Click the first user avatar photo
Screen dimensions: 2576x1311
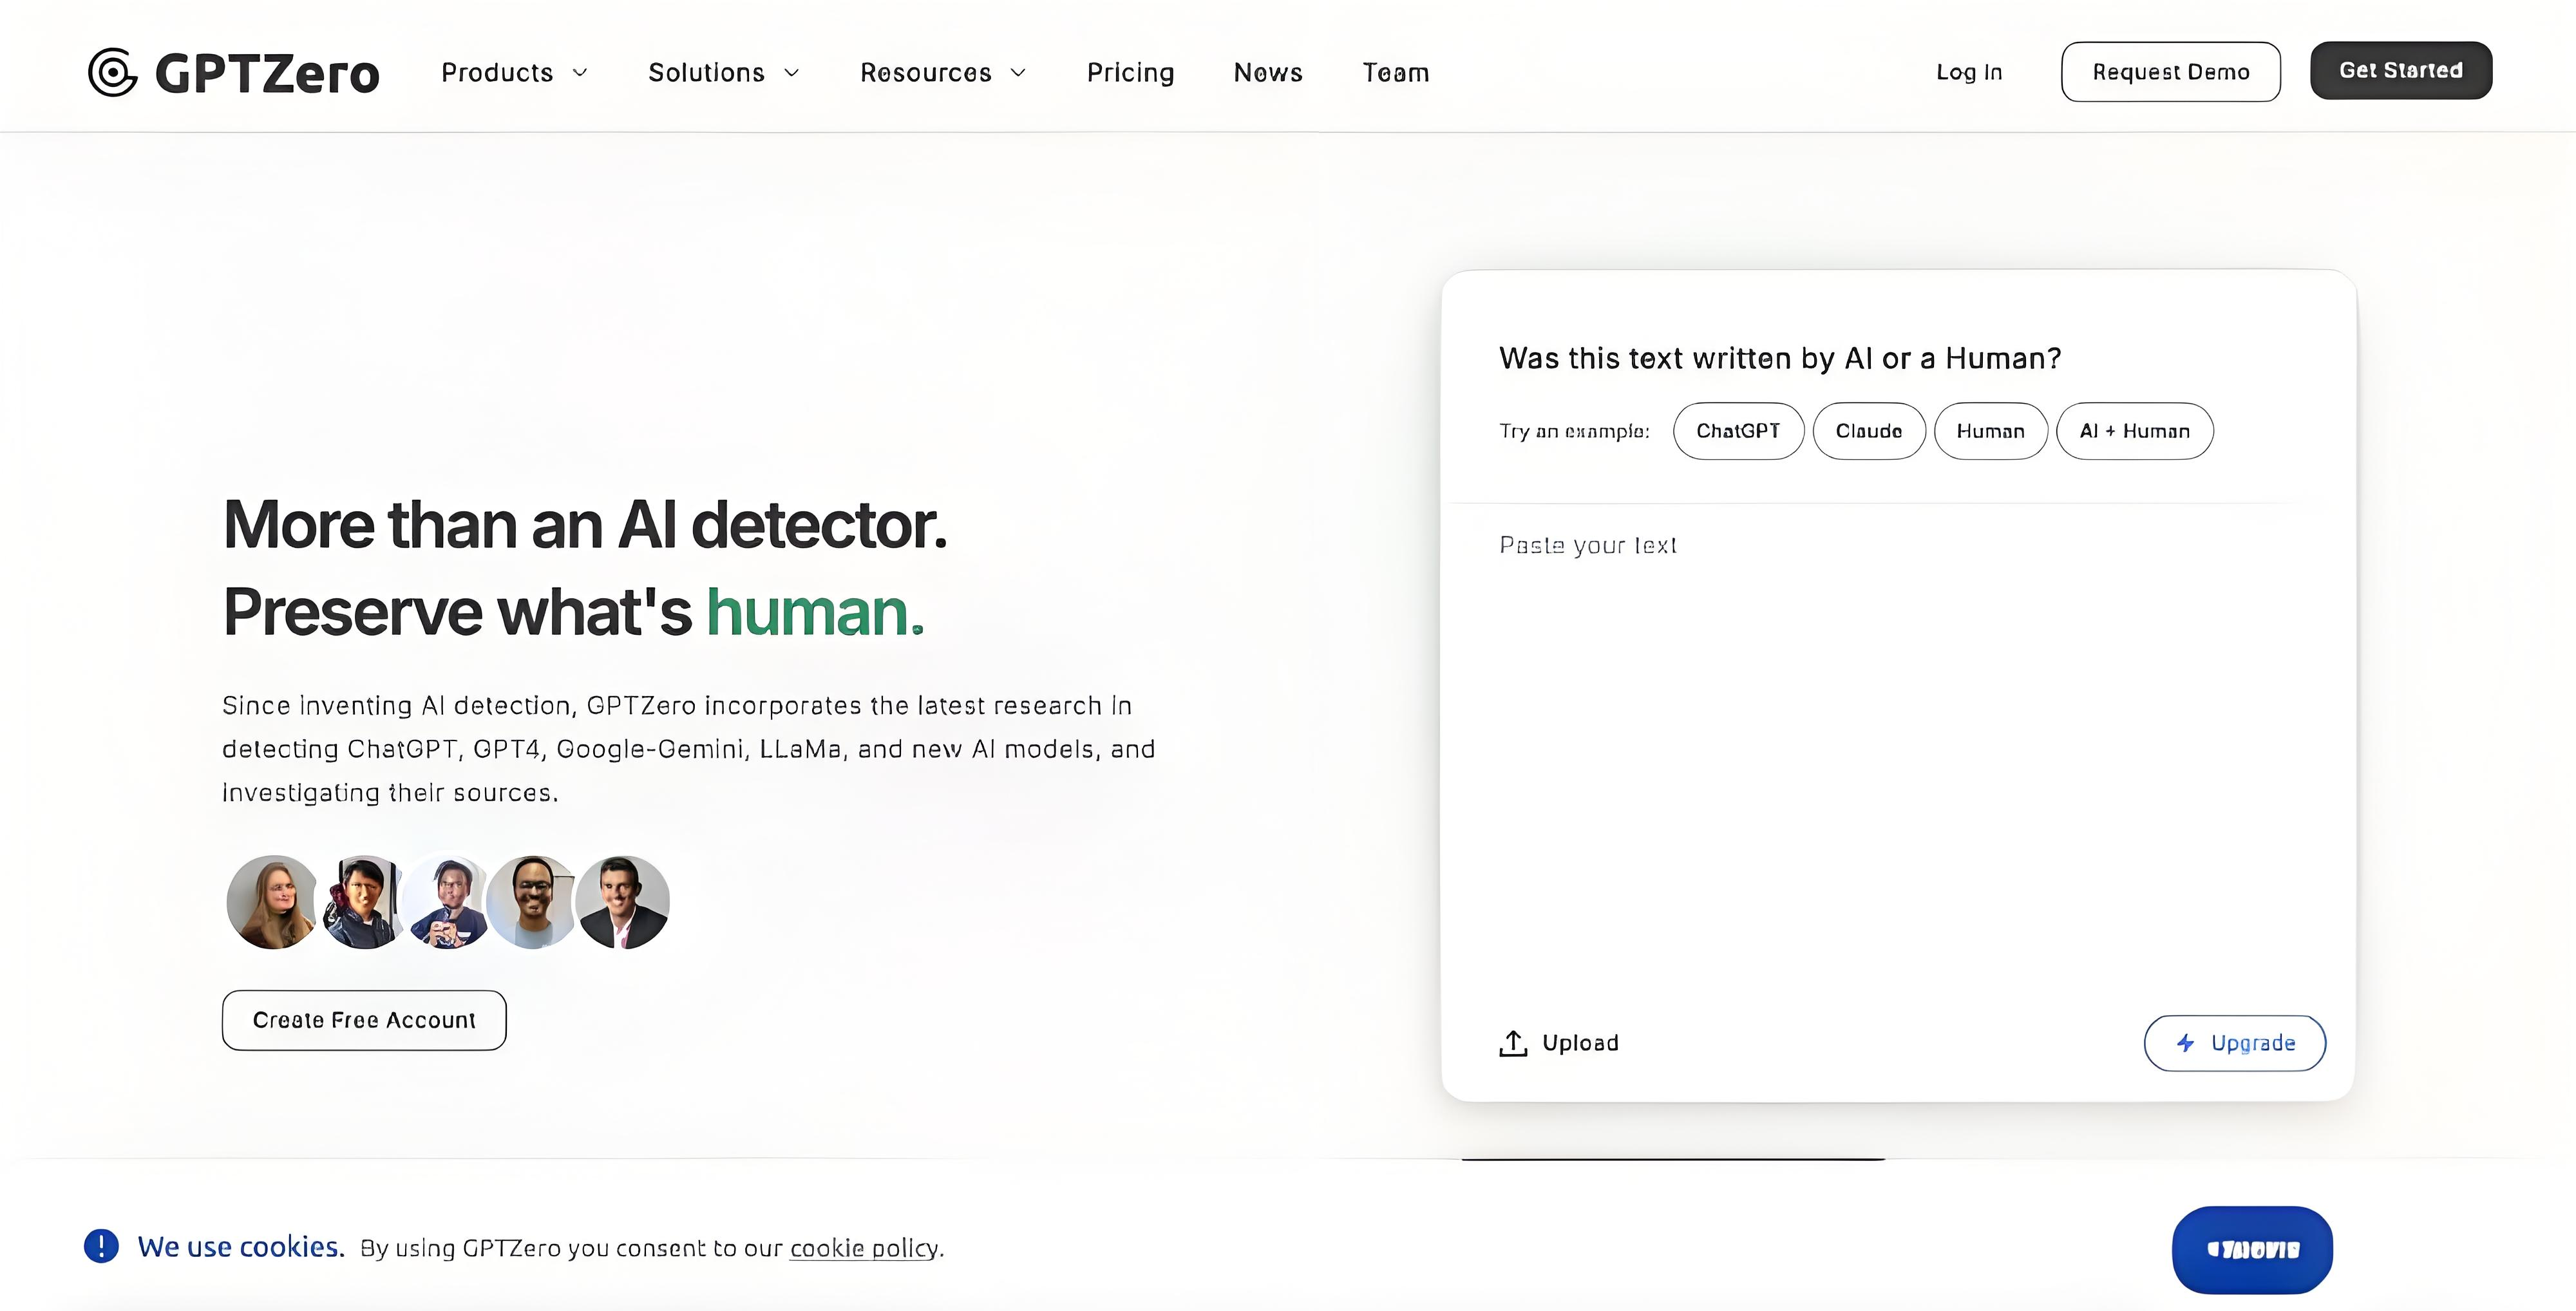(x=272, y=902)
